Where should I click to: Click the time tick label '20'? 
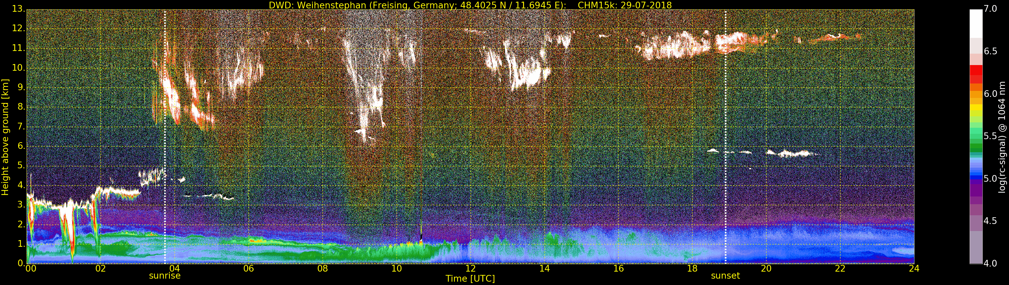[x=766, y=268]
